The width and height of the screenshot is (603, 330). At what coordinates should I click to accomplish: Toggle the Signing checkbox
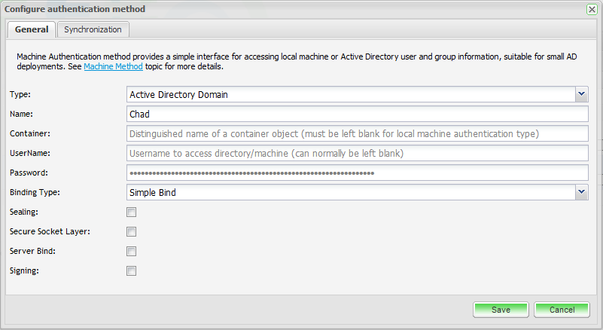pyautogui.click(x=132, y=271)
